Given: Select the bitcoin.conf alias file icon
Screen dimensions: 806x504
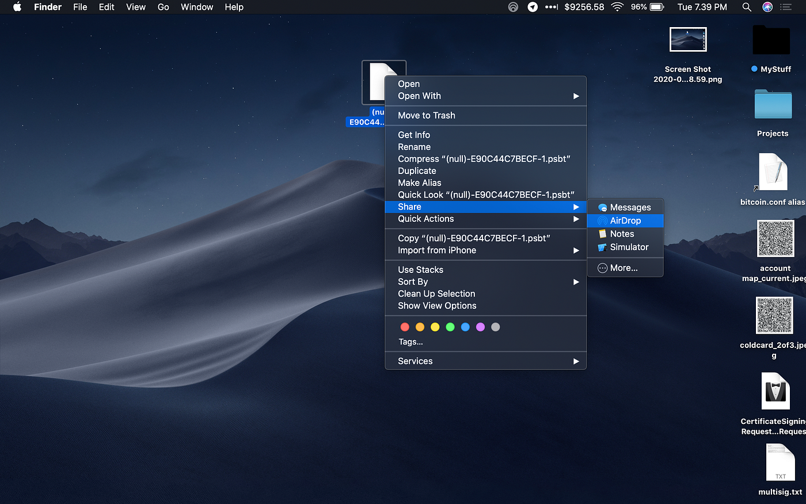Looking at the screenshot, I should [773, 172].
